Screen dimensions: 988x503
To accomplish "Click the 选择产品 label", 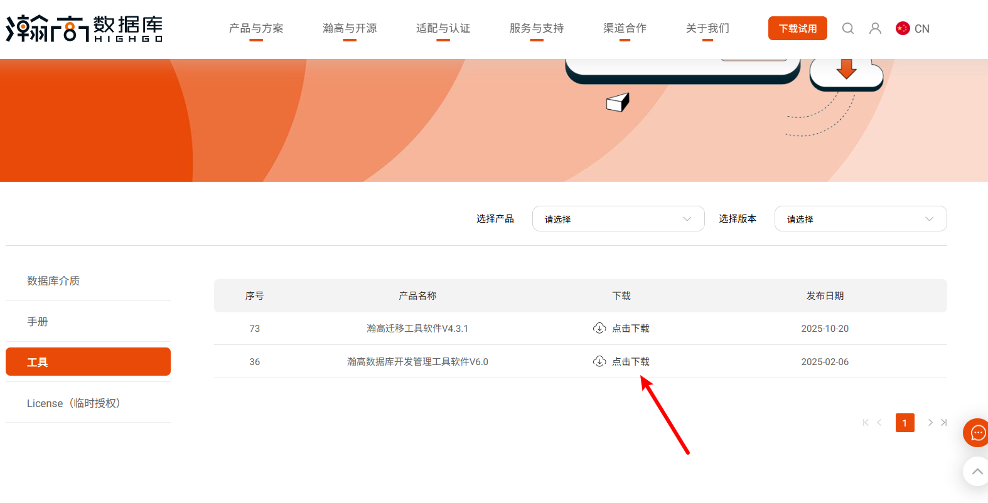I will tap(495, 218).
